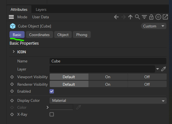Screen dimensions: 172x124
Task: Enable the X-Ray checkbox
Action: pyautogui.click(x=52, y=114)
